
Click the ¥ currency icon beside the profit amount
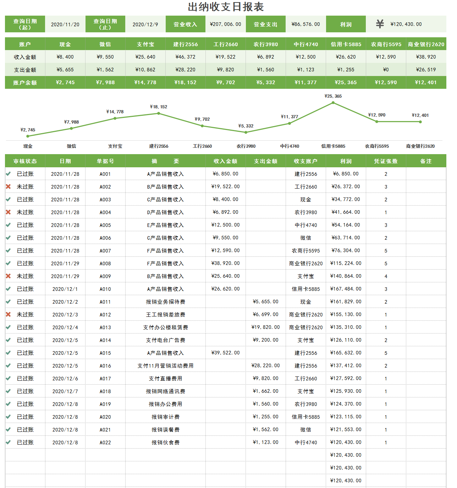(x=379, y=24)
